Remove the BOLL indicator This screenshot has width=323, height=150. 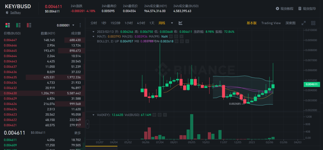coord(187,41)
